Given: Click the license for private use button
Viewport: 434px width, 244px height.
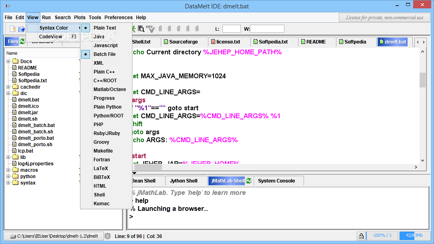Looking at the screenshot, I should tap(384, 18).
